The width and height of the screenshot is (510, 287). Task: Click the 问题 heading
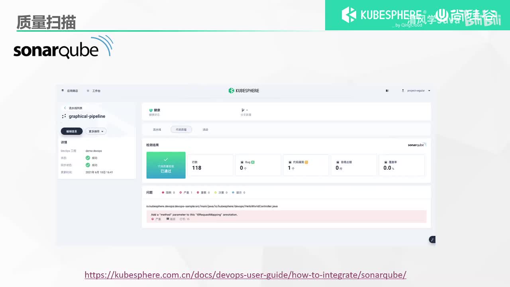(149, 193)
